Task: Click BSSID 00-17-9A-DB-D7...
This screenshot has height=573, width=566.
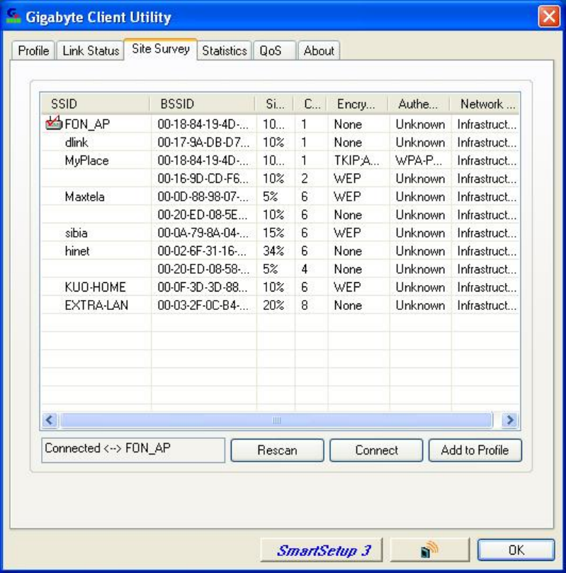Action: [203, 142]
